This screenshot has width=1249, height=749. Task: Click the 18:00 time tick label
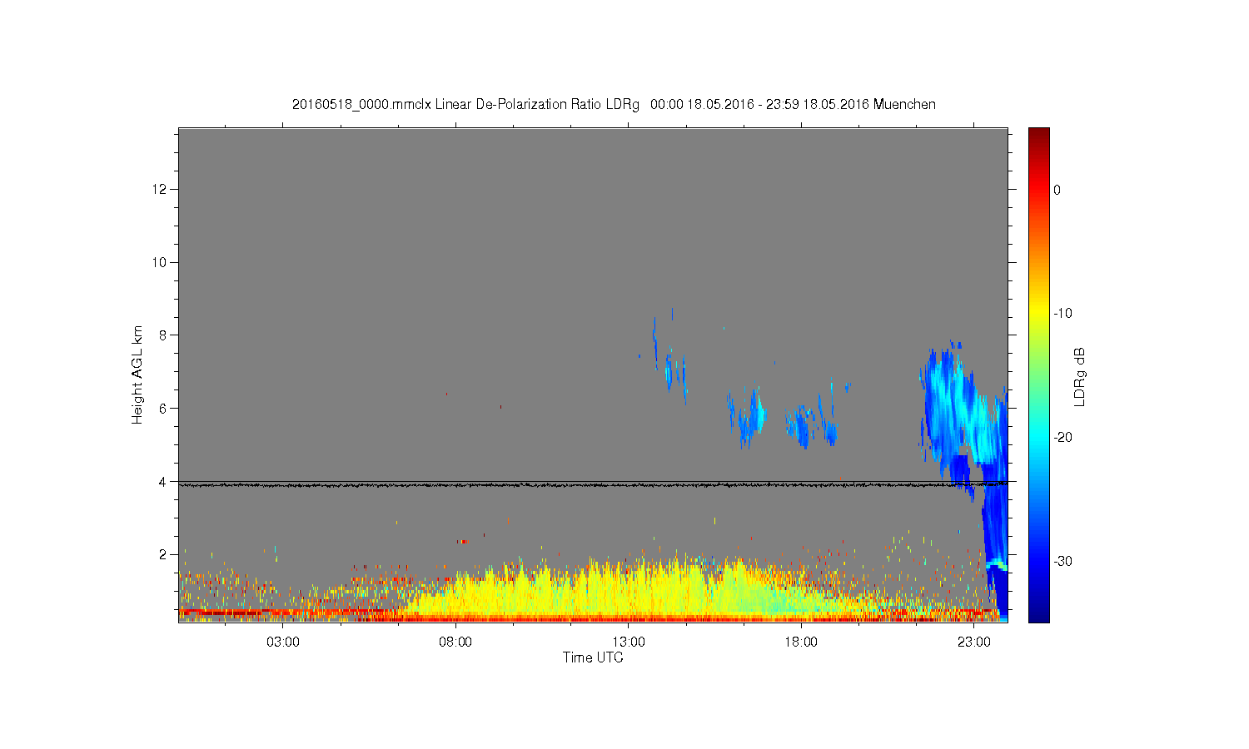click(801, 642)
